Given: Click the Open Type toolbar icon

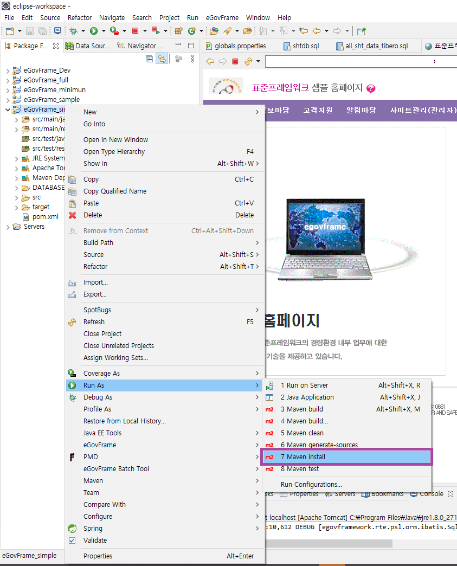Looking at the screenshot, I should [214, 31].
